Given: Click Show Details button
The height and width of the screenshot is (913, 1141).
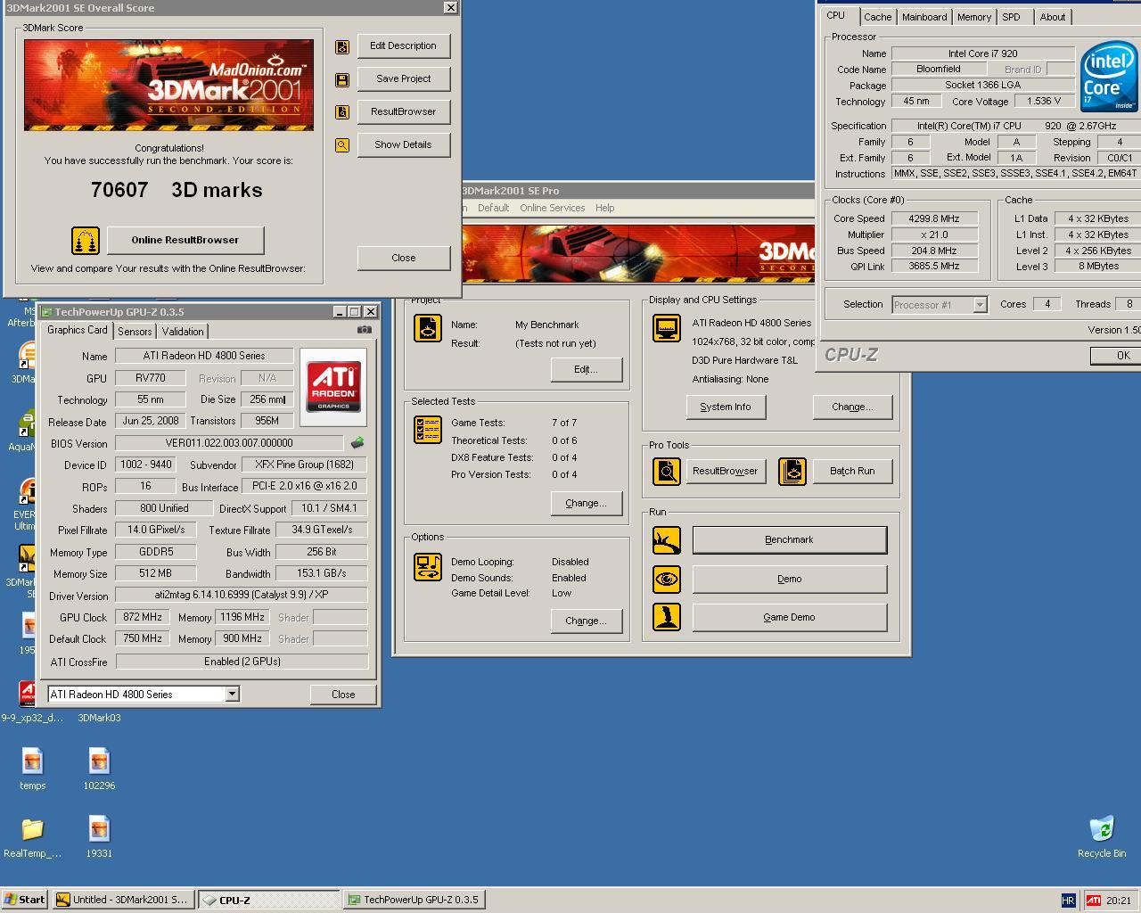Looking at the screenshot, I should (403, 145).
